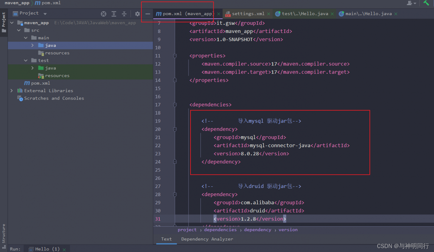Switch to the Dependency Analyzer tab

pyautogui.click(x=207, y=239)
